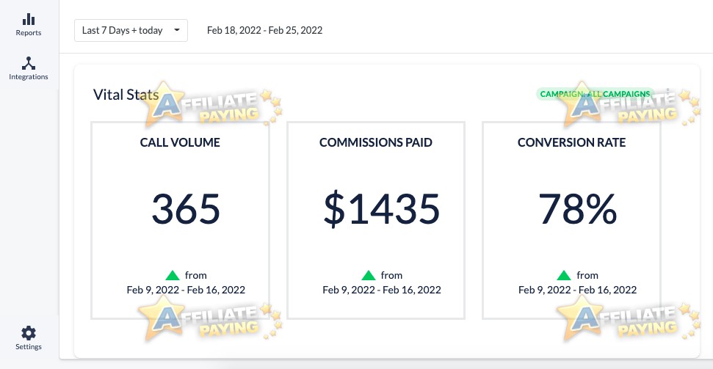713x369 pixels.
Task: Select the Conversion Rate 78% value
Action: tap(577, 210)
